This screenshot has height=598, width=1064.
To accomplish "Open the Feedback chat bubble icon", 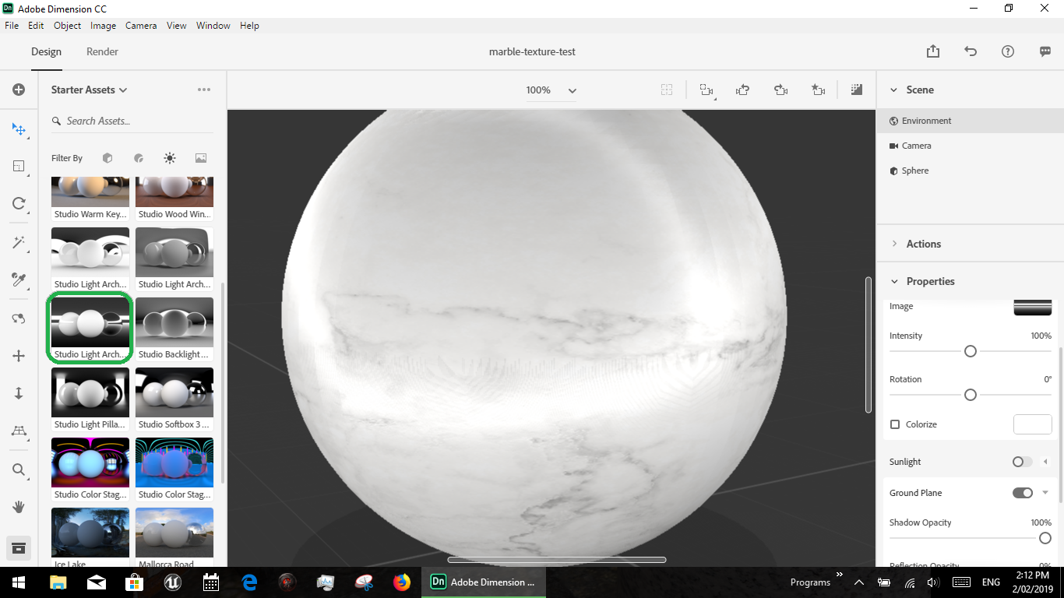I will 1045,51.
